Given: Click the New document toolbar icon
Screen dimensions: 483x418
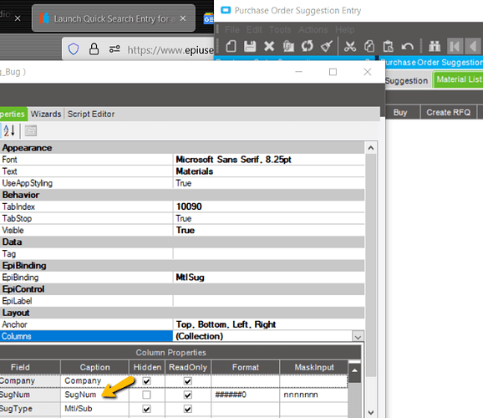Looking at the screenshot, I should [x=231, y=46].
